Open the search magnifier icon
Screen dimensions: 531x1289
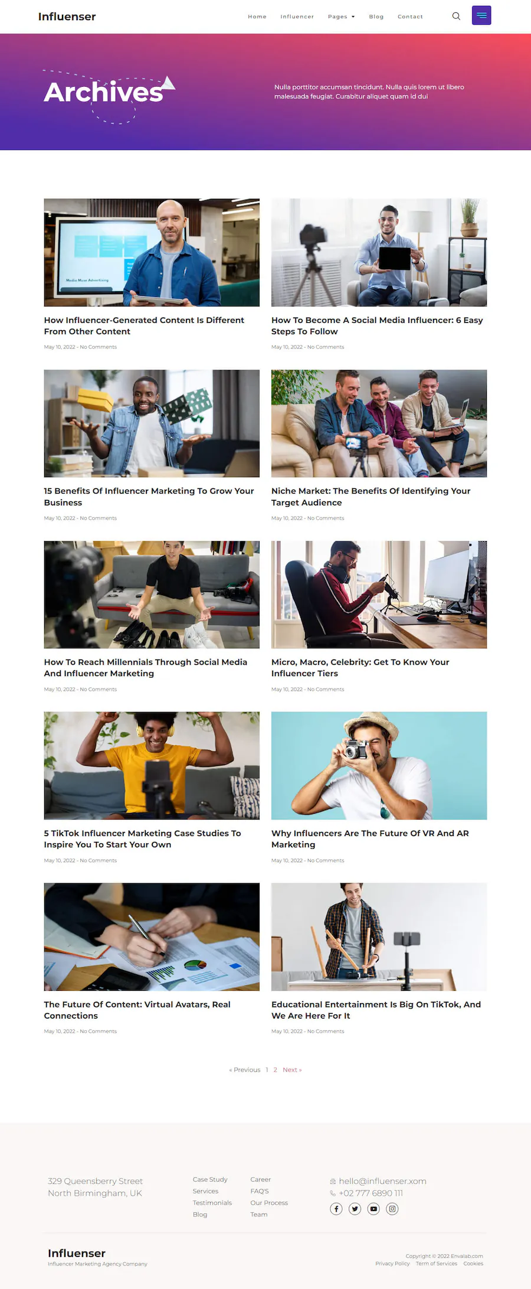tap(456, 16)
